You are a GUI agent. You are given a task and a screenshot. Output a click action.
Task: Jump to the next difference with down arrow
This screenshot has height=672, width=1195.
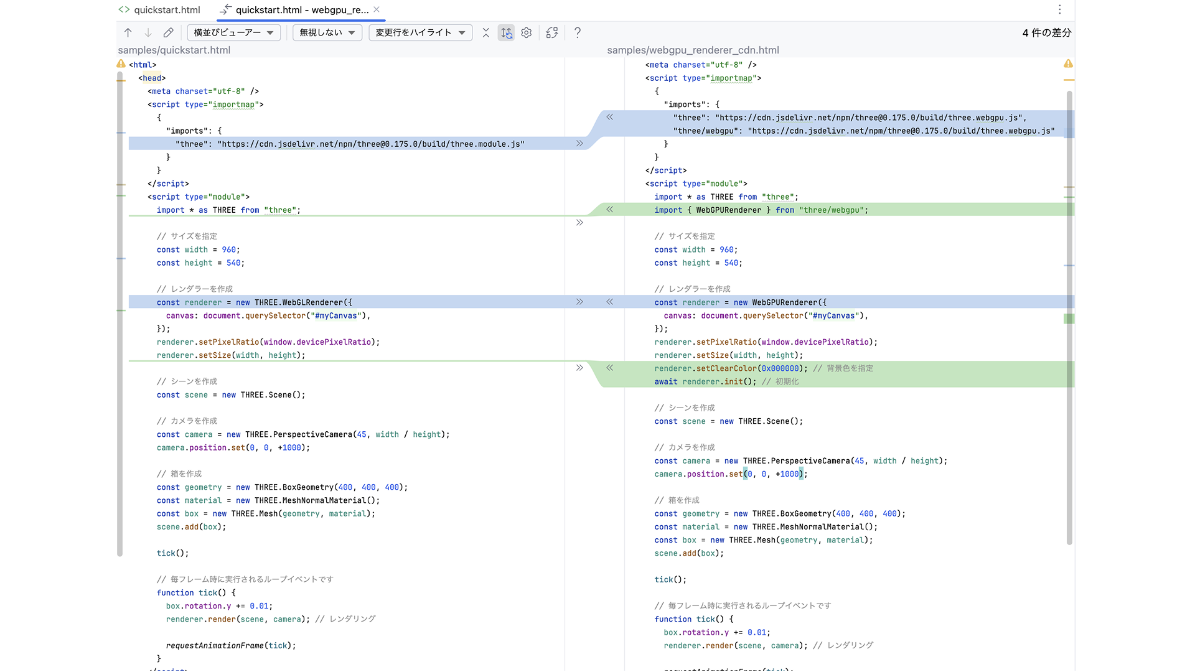[x=148, y=33]
